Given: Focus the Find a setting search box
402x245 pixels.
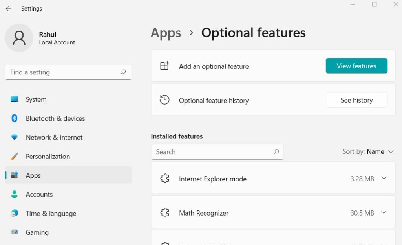Looking at the screenshot, I should tap(63, 72).
